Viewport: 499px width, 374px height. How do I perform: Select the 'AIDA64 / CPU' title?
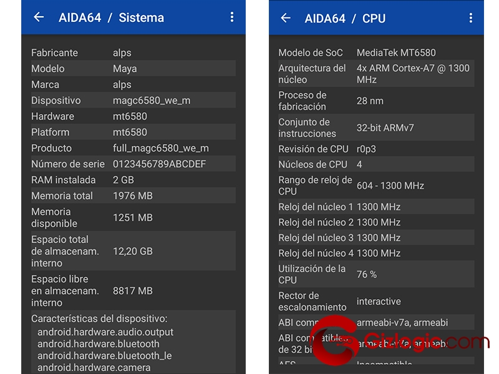pos(345,19)
